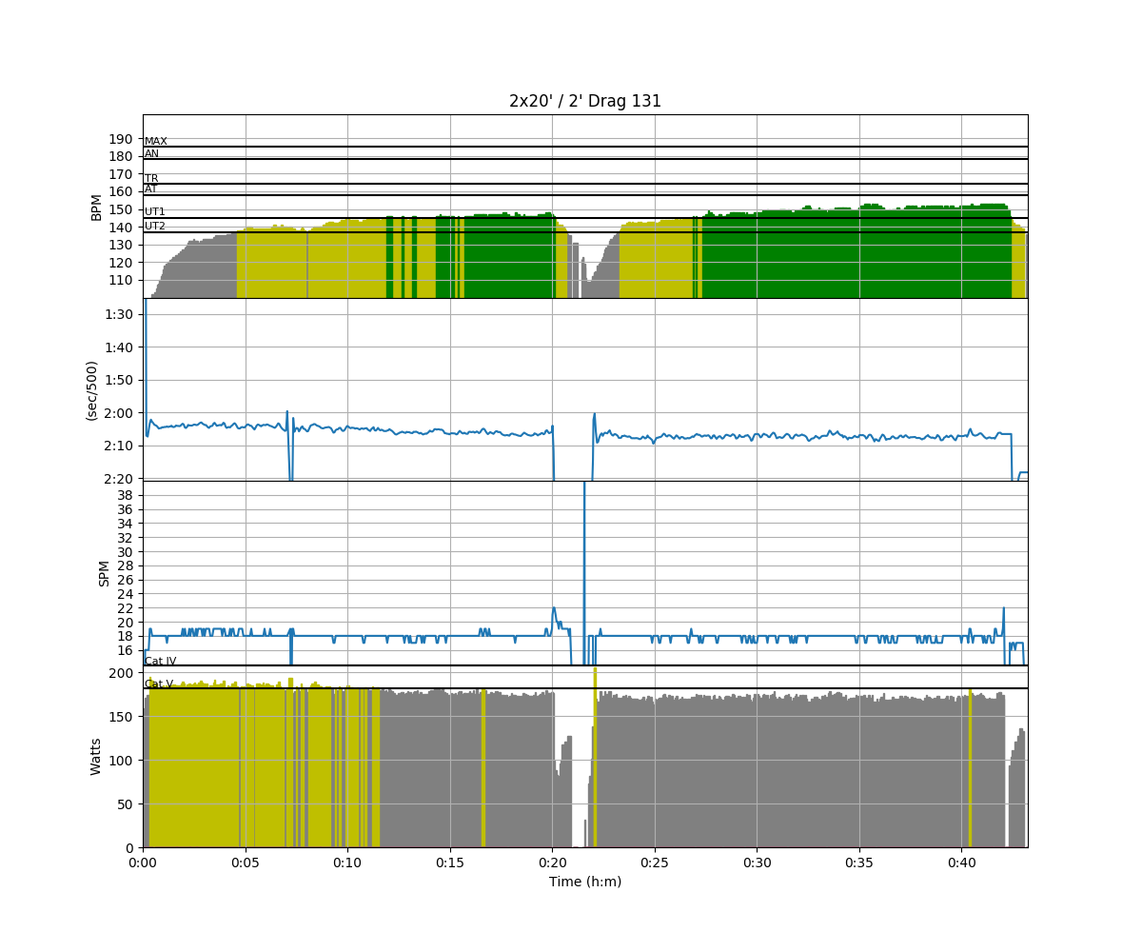
Task: Click the SPM axis label
Action: 105,573
